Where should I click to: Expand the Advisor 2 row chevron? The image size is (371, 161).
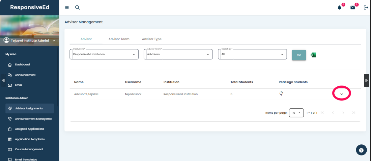point(341,94)
